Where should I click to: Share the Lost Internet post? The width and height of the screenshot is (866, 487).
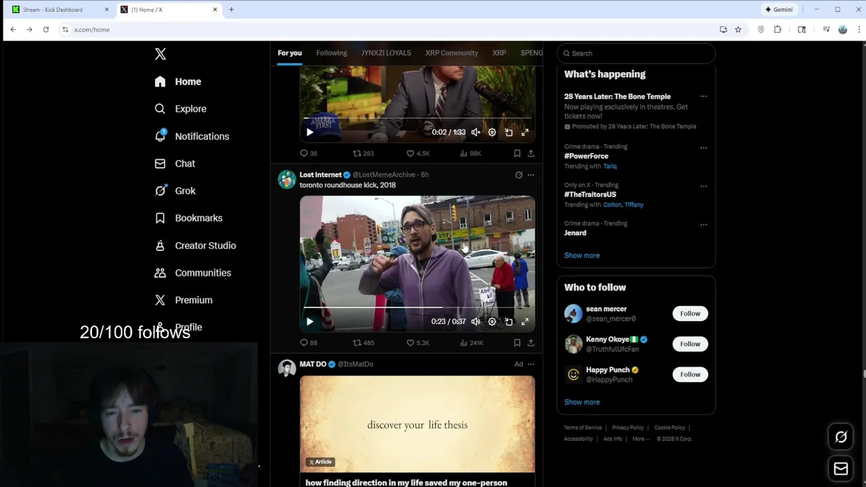(x=531, y=343)
